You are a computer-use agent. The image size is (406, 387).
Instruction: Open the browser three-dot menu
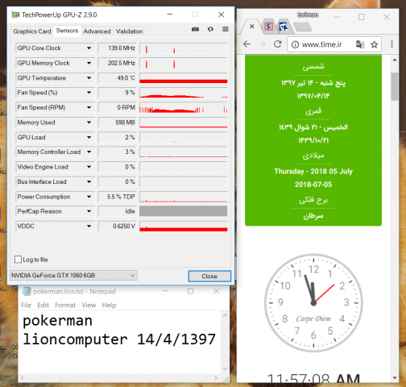pyautogui.click(x=392, y=44)
